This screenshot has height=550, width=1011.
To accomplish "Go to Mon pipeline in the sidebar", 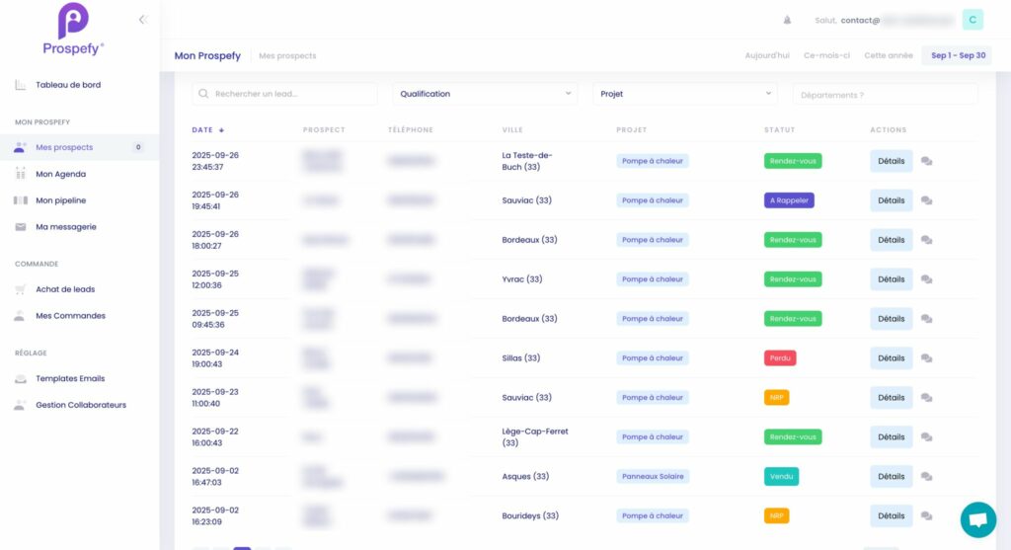I will [x=60, y=200].
